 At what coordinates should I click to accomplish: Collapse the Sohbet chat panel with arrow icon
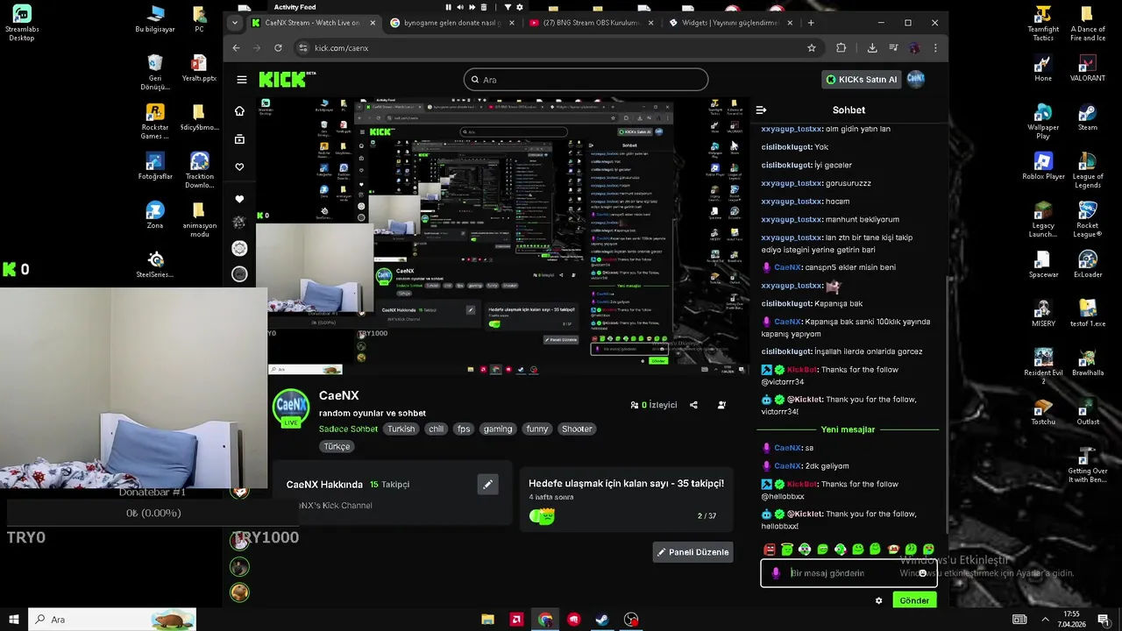tap(761, 110)
